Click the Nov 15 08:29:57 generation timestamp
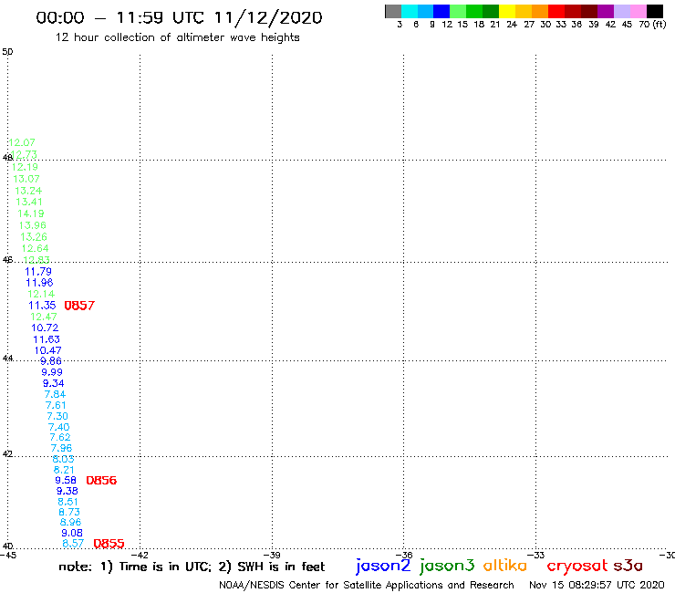 pos(597,585)
